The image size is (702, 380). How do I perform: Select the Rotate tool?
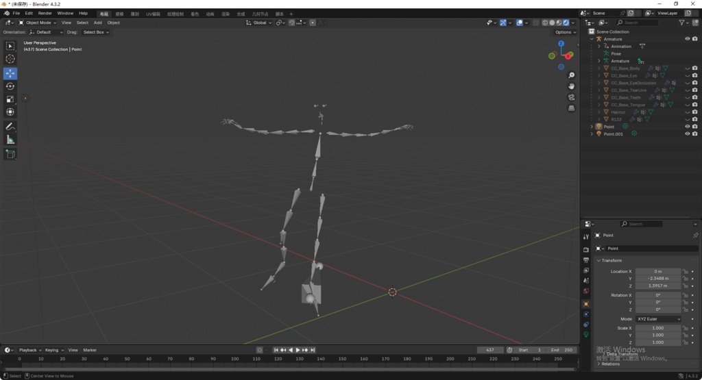10,86
